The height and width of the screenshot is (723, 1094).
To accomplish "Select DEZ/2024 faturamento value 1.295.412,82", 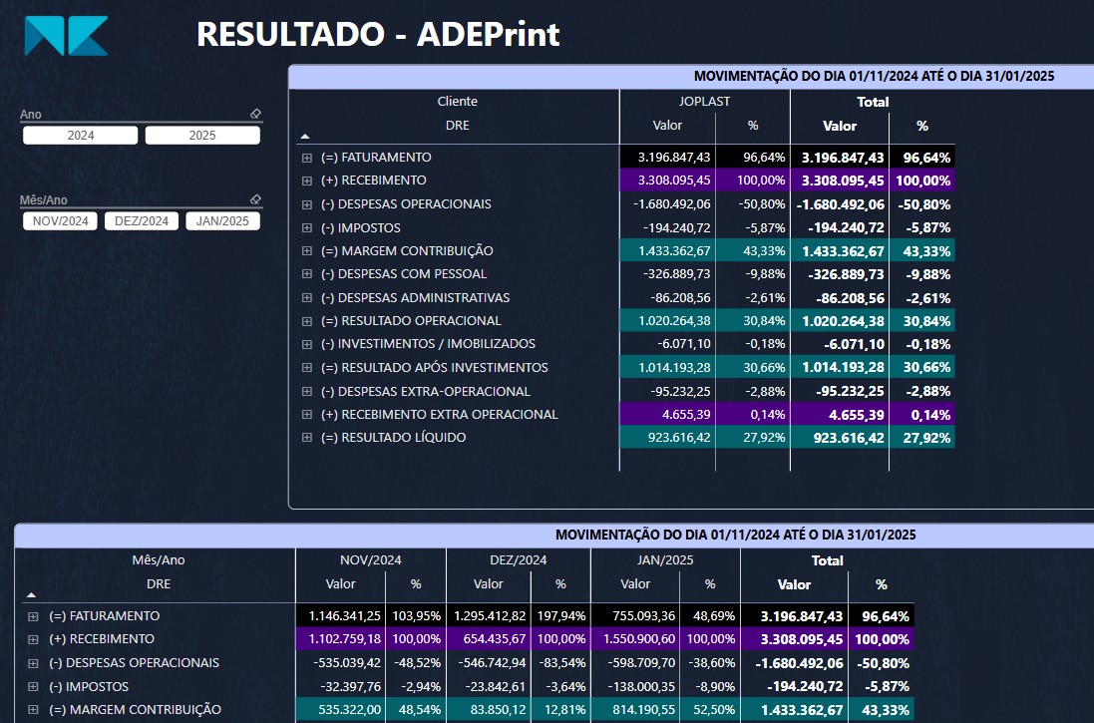I will point(490,616).
